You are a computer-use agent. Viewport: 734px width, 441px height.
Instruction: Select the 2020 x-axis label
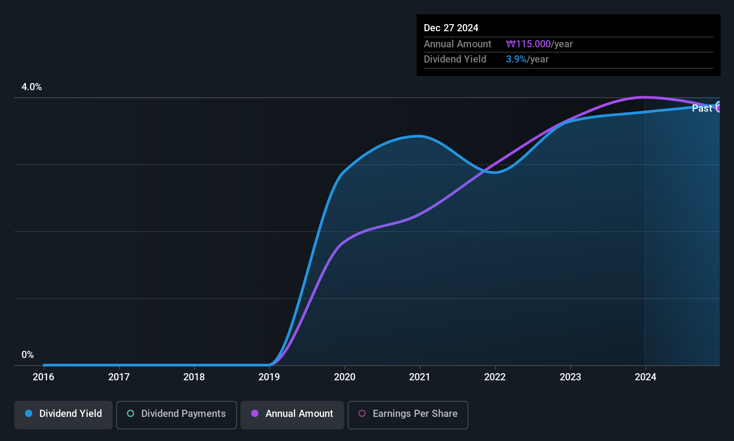(x=345, y=377)
